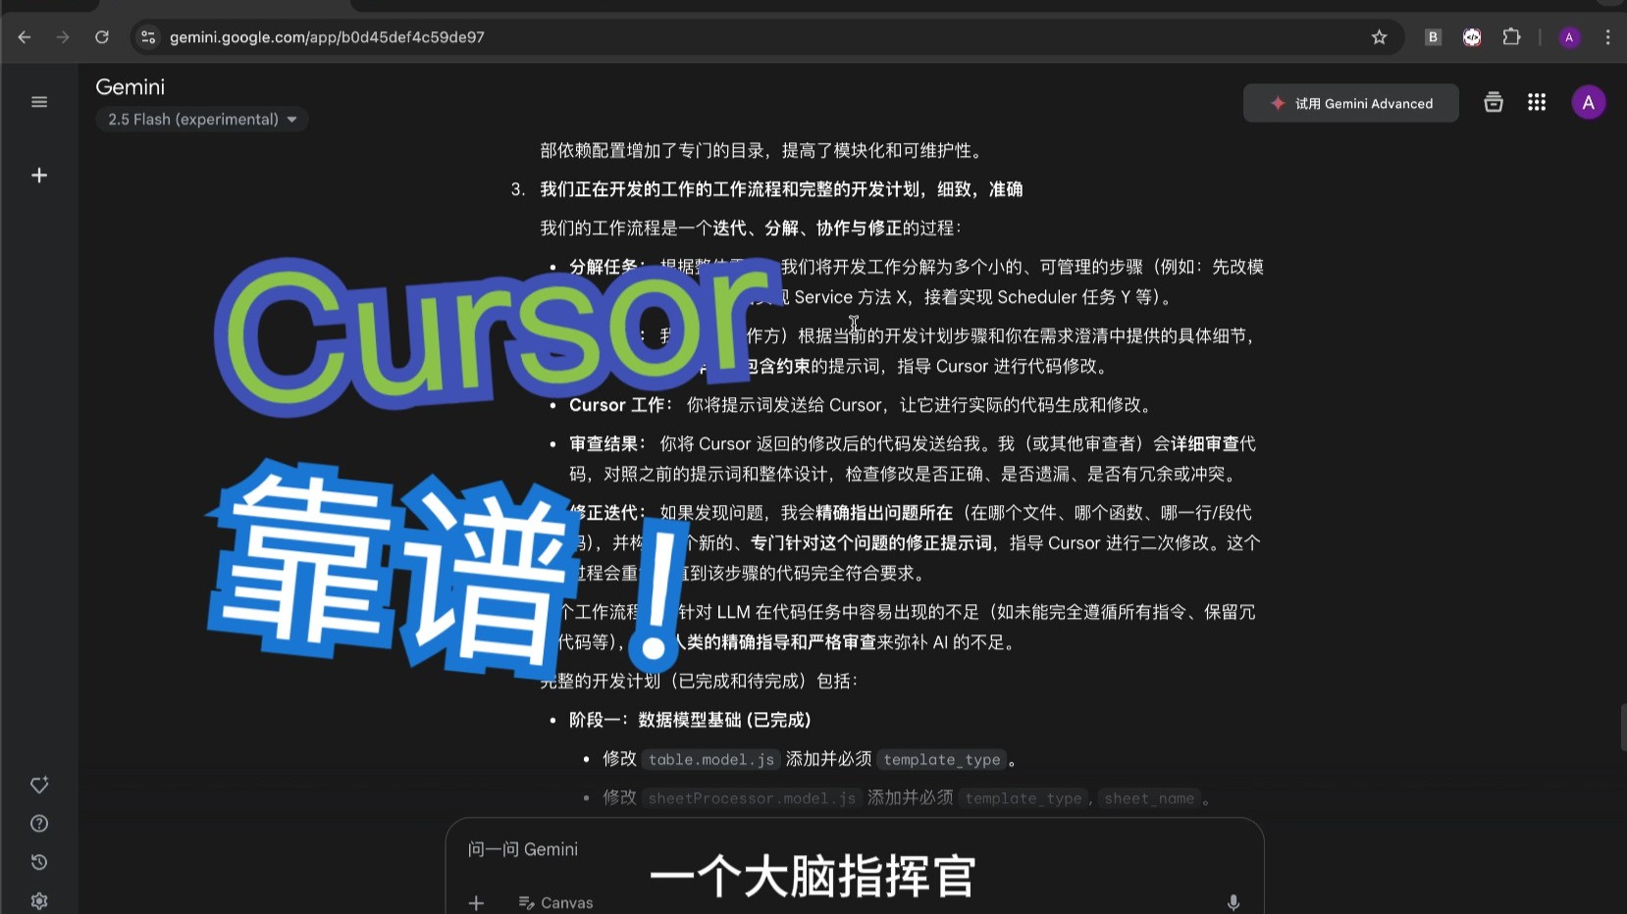This screenshot has height=914, width=1627.
Task: Add a file with the prompt plus icon
Action: tap(476, 903)
